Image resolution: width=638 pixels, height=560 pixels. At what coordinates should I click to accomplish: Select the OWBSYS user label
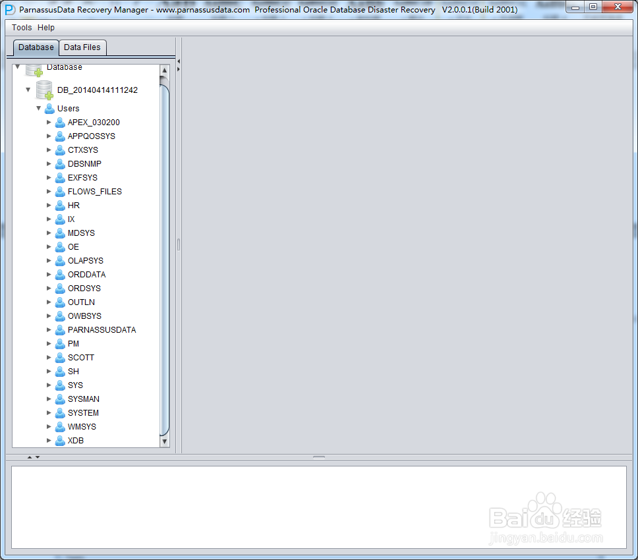pyautogui.click(x=84, y=316)
